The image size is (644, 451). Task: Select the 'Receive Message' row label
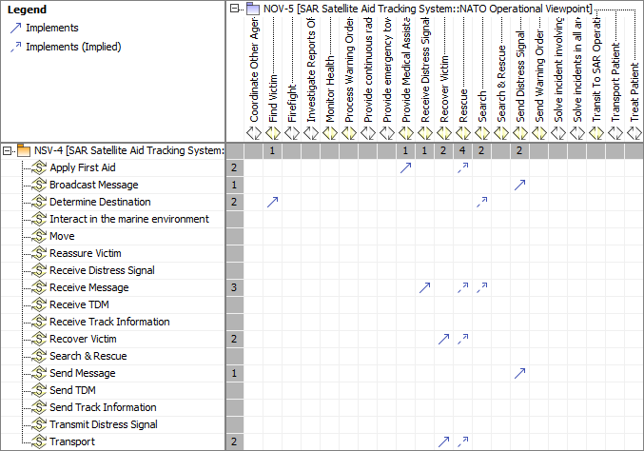pos(89,287)
